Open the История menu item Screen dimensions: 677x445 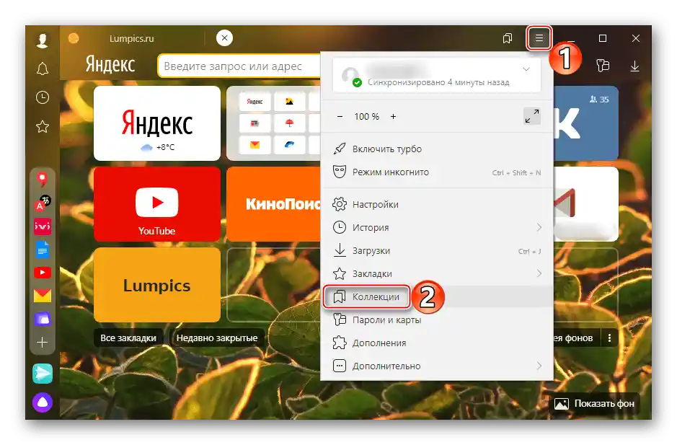tap(437, 227)
